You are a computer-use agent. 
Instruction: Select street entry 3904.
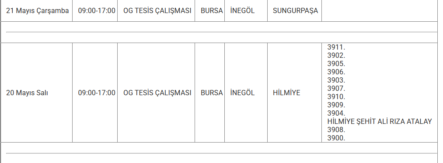click(x=336, y=113)
